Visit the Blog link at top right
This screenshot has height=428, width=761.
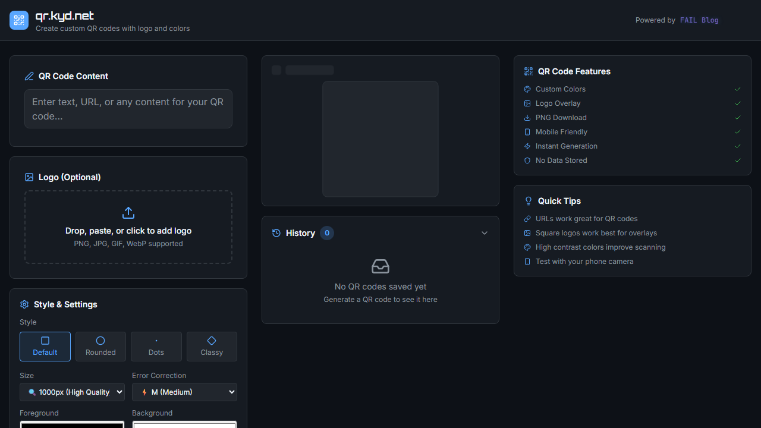[710, 20]
